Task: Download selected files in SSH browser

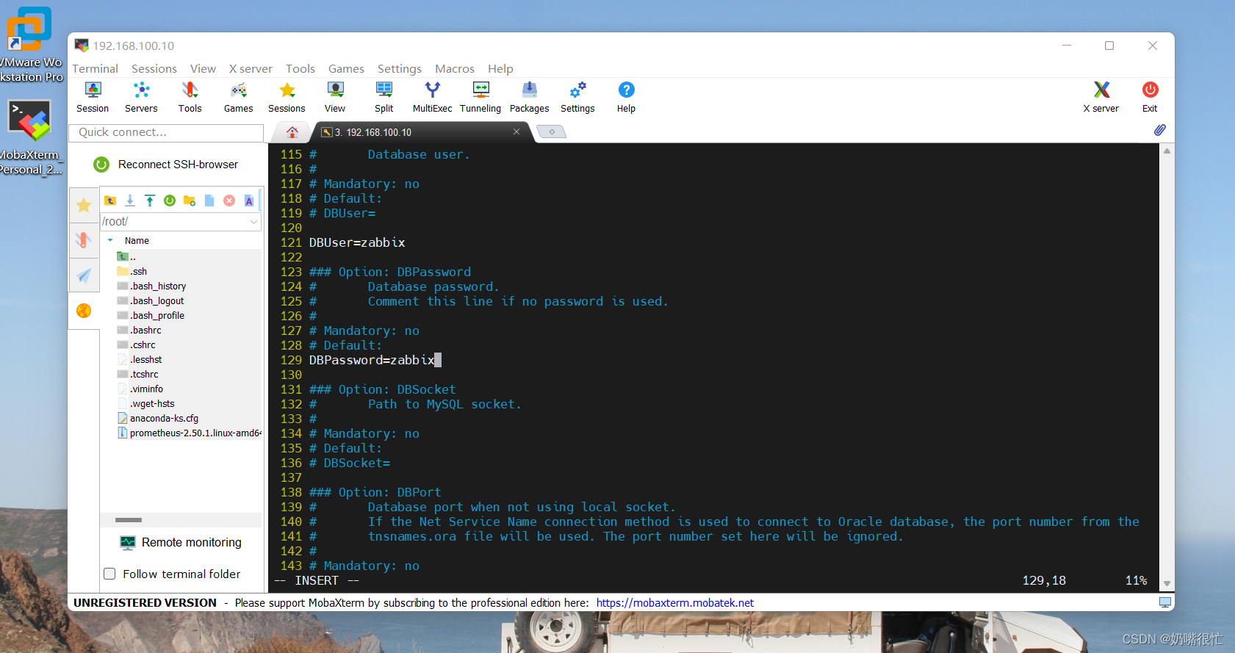Action: 130,201
